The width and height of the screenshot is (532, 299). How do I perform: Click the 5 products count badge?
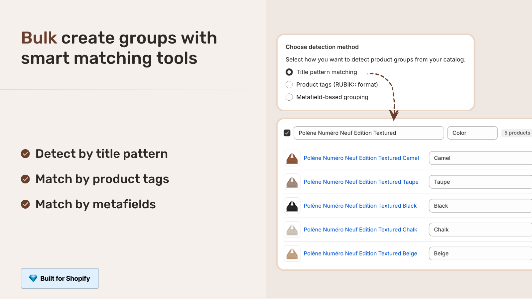(x=517, y=133)
